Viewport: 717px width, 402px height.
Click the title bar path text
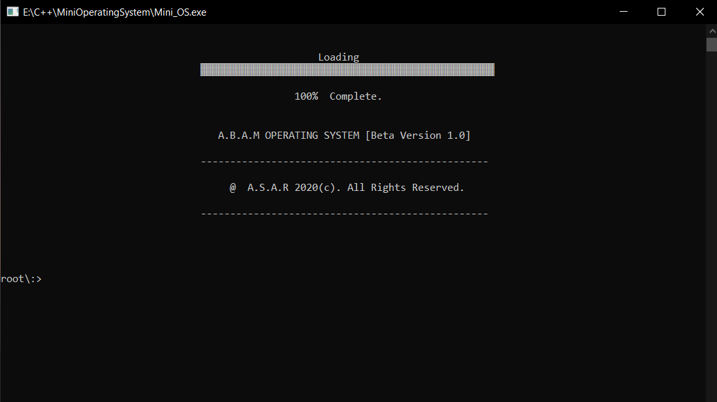pos(114,12)
